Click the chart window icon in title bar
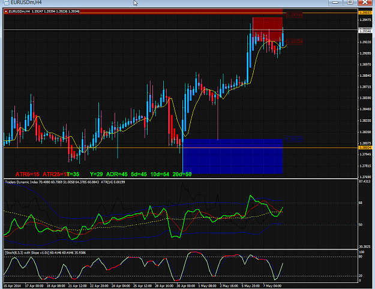The height and width of the screenshot is (289, 375). coord(6,2)
